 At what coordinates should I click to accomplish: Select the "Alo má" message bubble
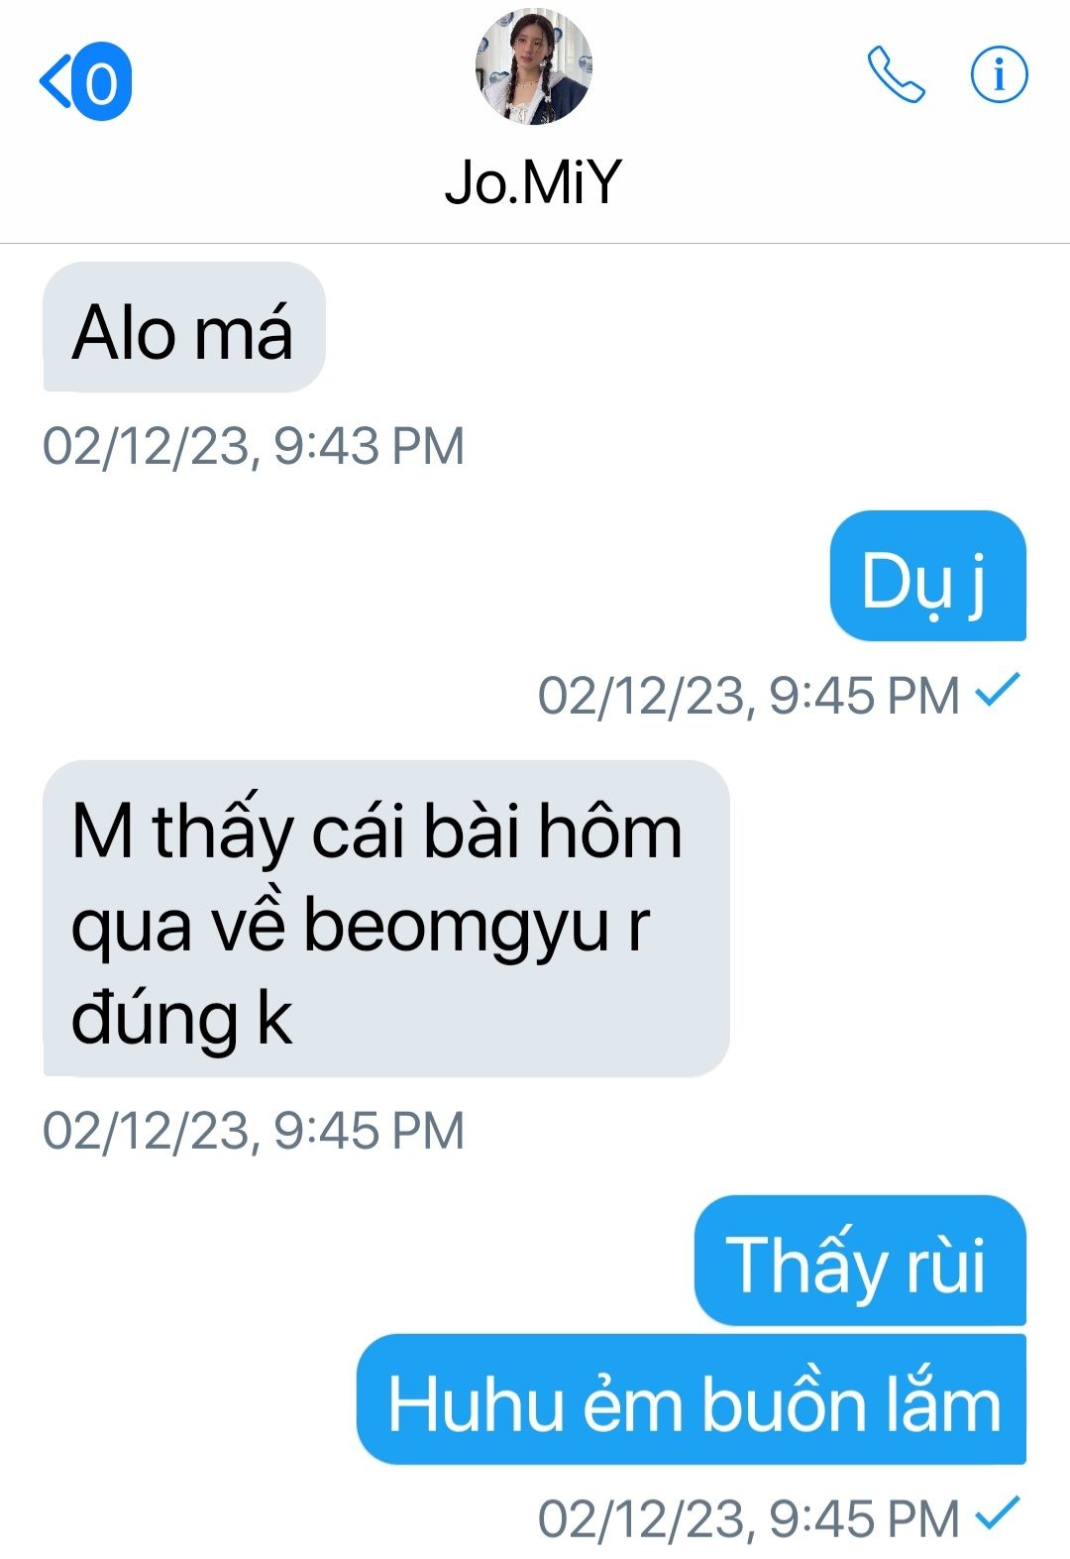tap(184, 327)
